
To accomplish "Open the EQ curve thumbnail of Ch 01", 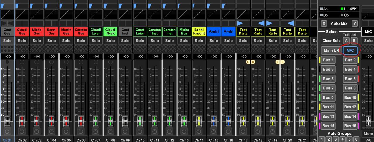I will click(x=7, y=14).
